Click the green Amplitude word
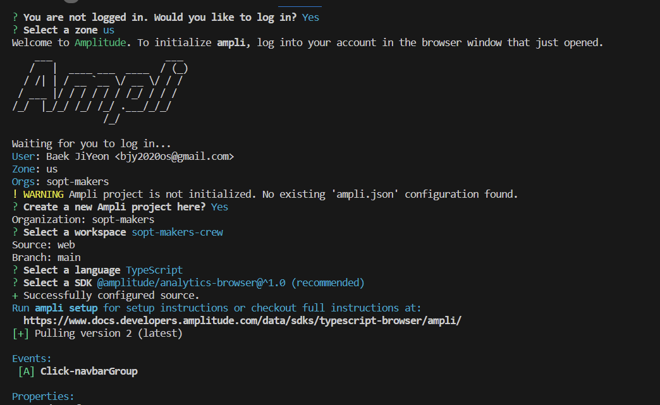660x405 pixels. click(x=100, y=43)
